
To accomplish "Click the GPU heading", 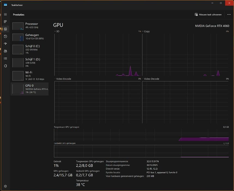I will tap(58, 25).
